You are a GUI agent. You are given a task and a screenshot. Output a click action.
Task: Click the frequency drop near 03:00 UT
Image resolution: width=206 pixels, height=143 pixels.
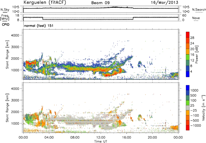tap(43, 18)
